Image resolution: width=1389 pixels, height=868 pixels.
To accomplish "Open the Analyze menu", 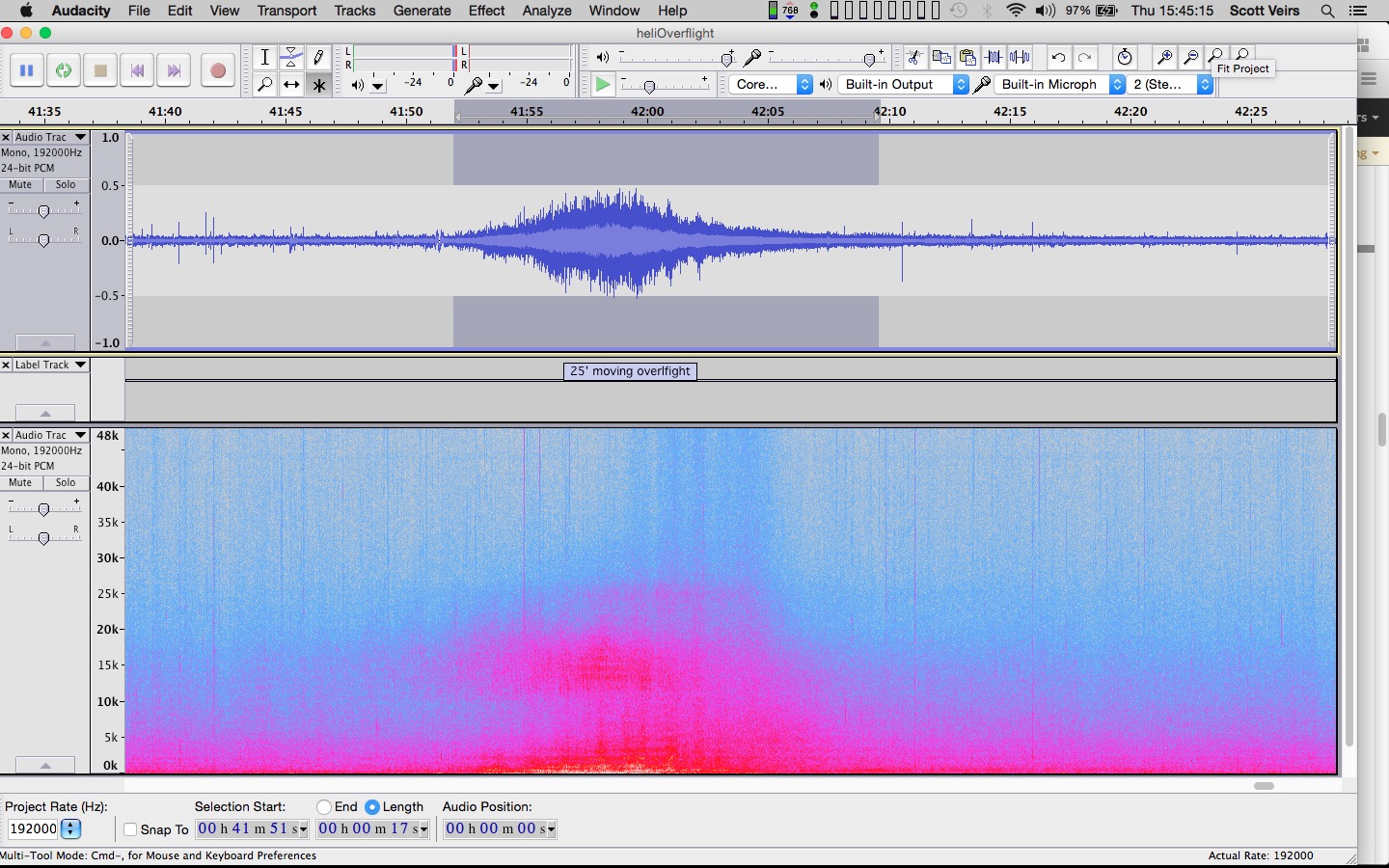I will coord(547,11).
